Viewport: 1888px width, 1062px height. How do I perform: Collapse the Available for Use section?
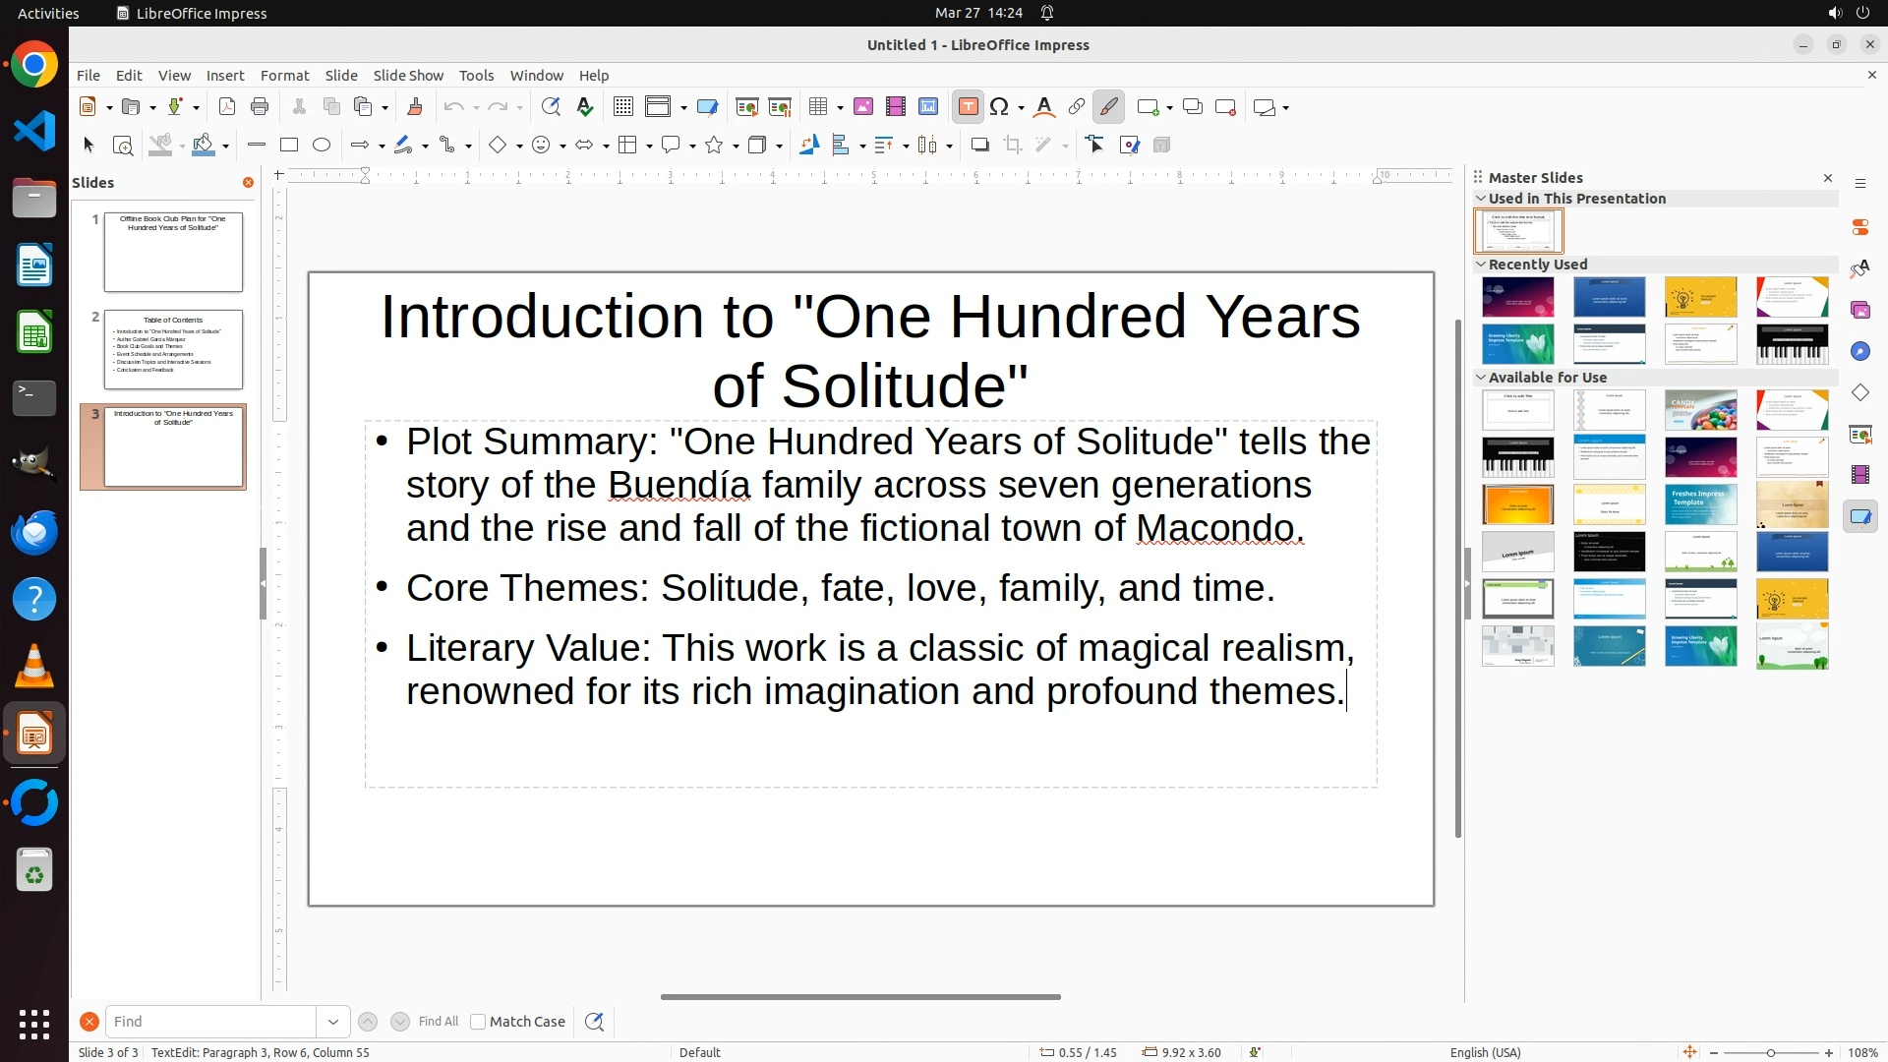[x=1481, y=378]
